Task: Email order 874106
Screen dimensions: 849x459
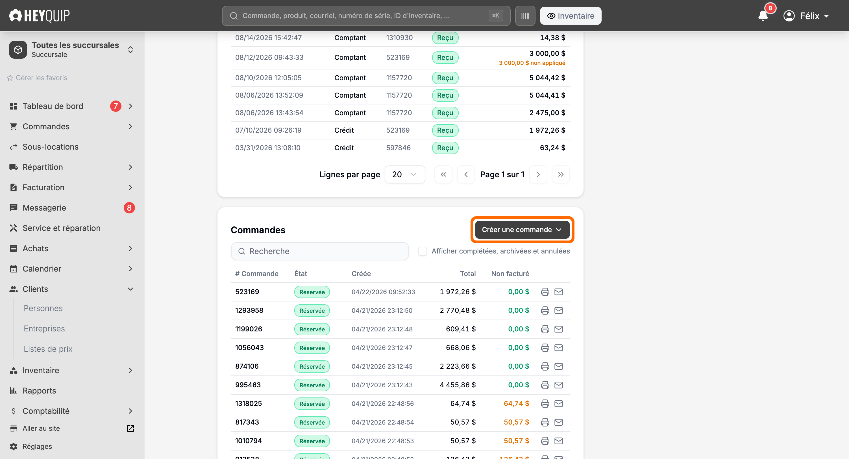Action: pyautogui.click(x=559, y=366)
